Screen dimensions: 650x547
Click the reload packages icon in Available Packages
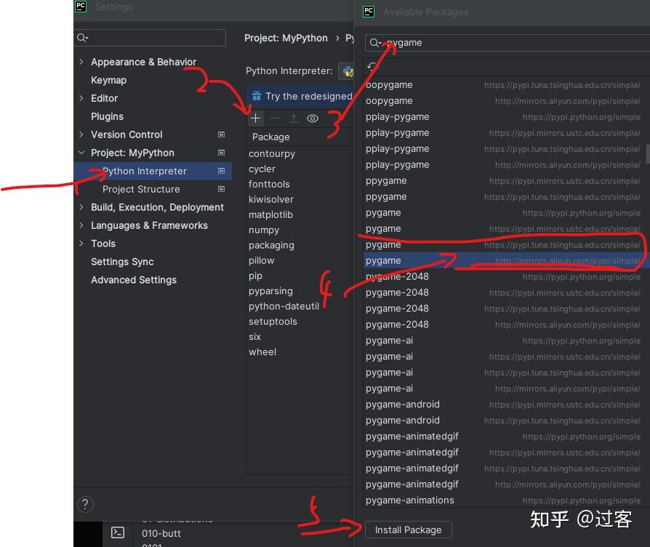coord(373,67)
